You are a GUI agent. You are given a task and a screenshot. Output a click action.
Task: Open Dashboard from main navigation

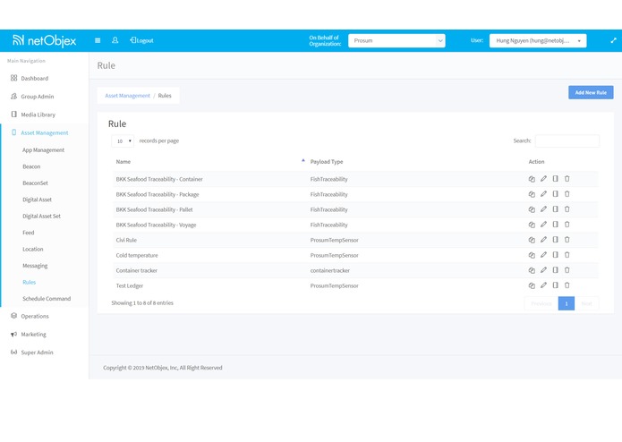pyautogui.click(x=35, y=79)
